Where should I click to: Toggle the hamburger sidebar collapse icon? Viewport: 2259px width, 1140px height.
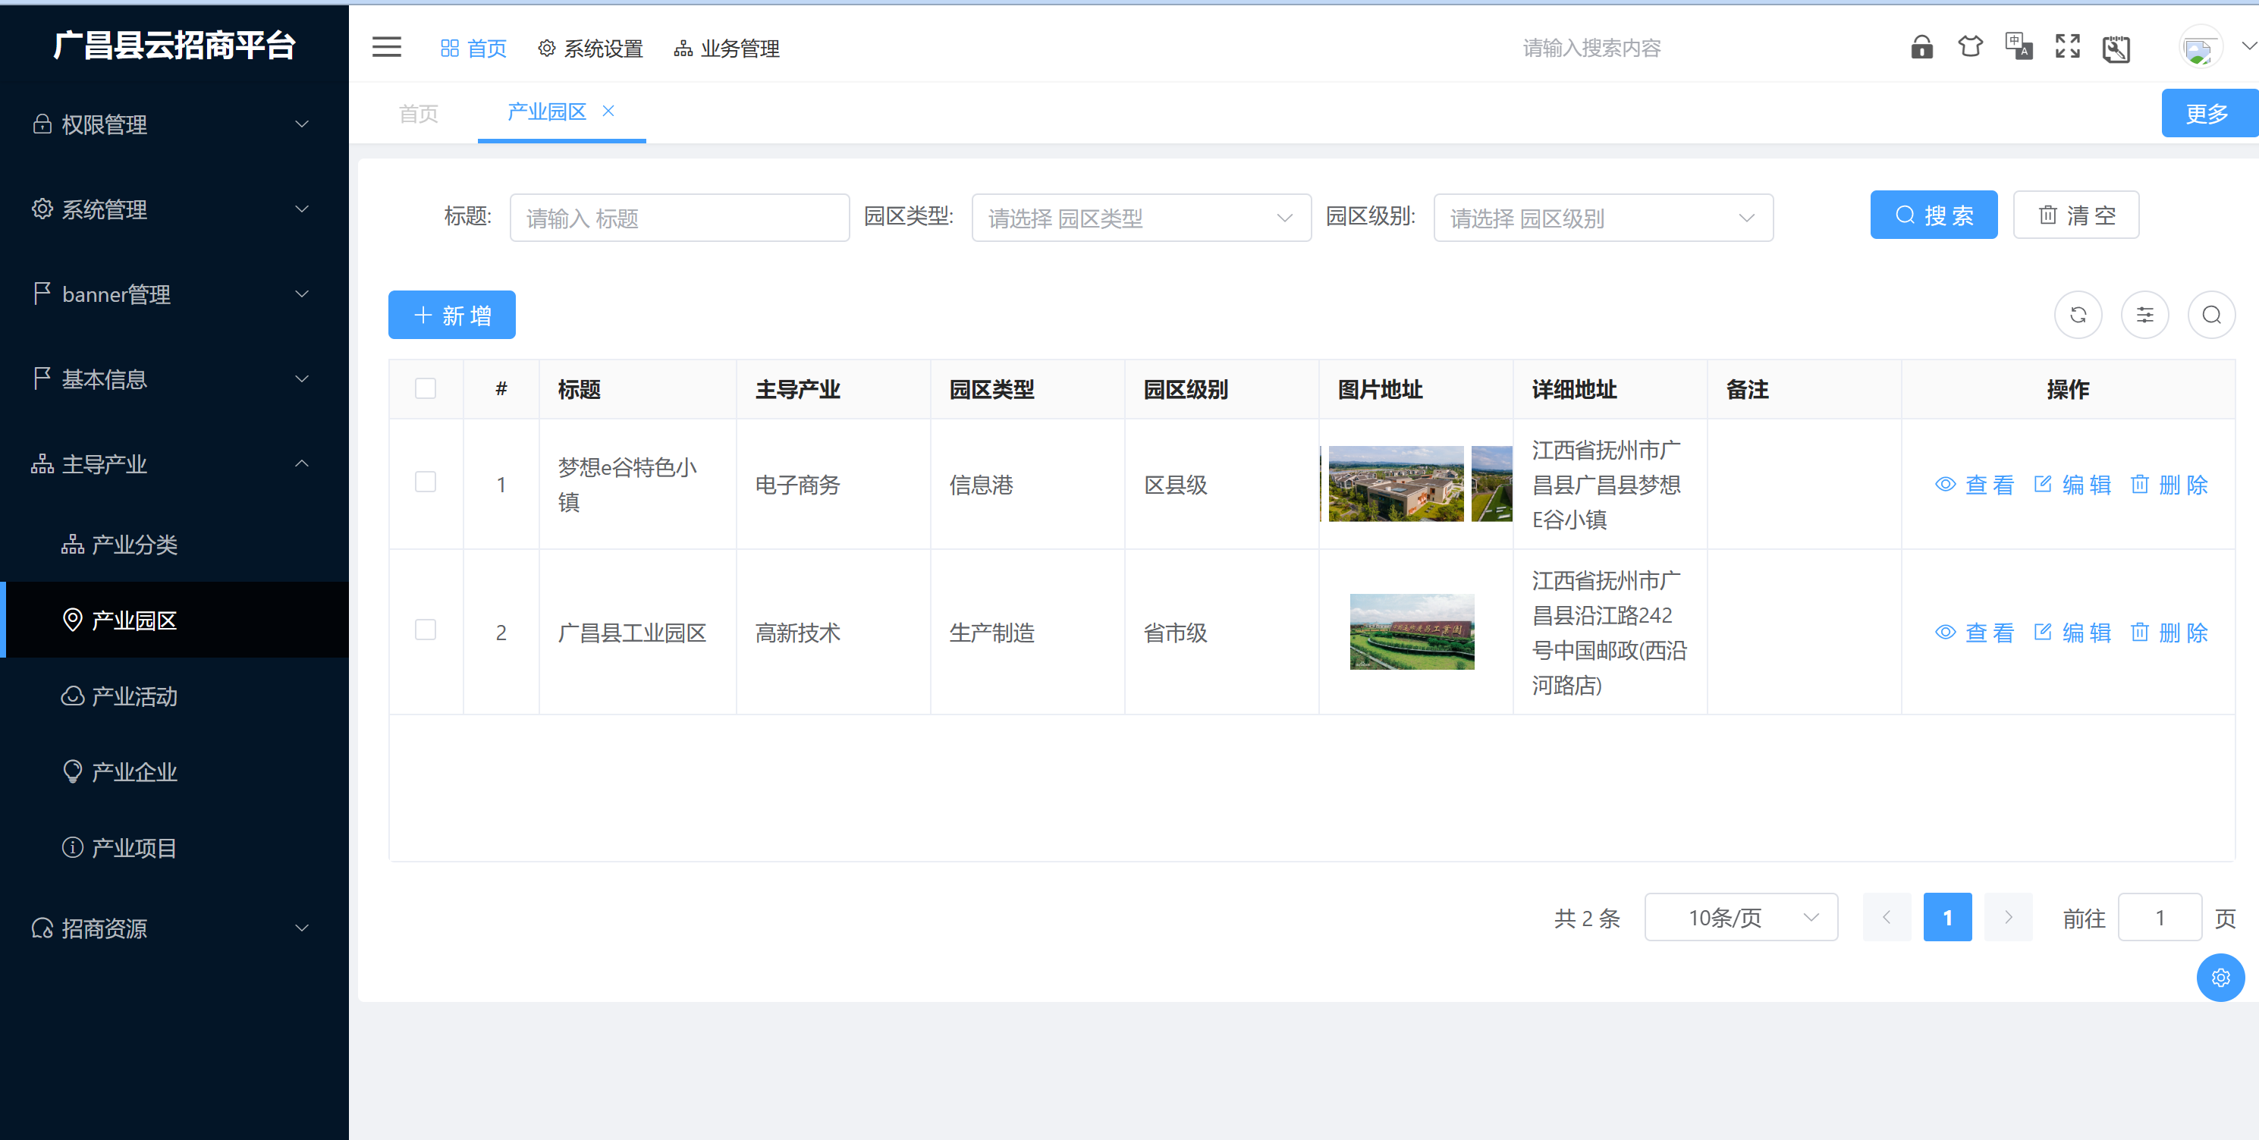point(387,47)
